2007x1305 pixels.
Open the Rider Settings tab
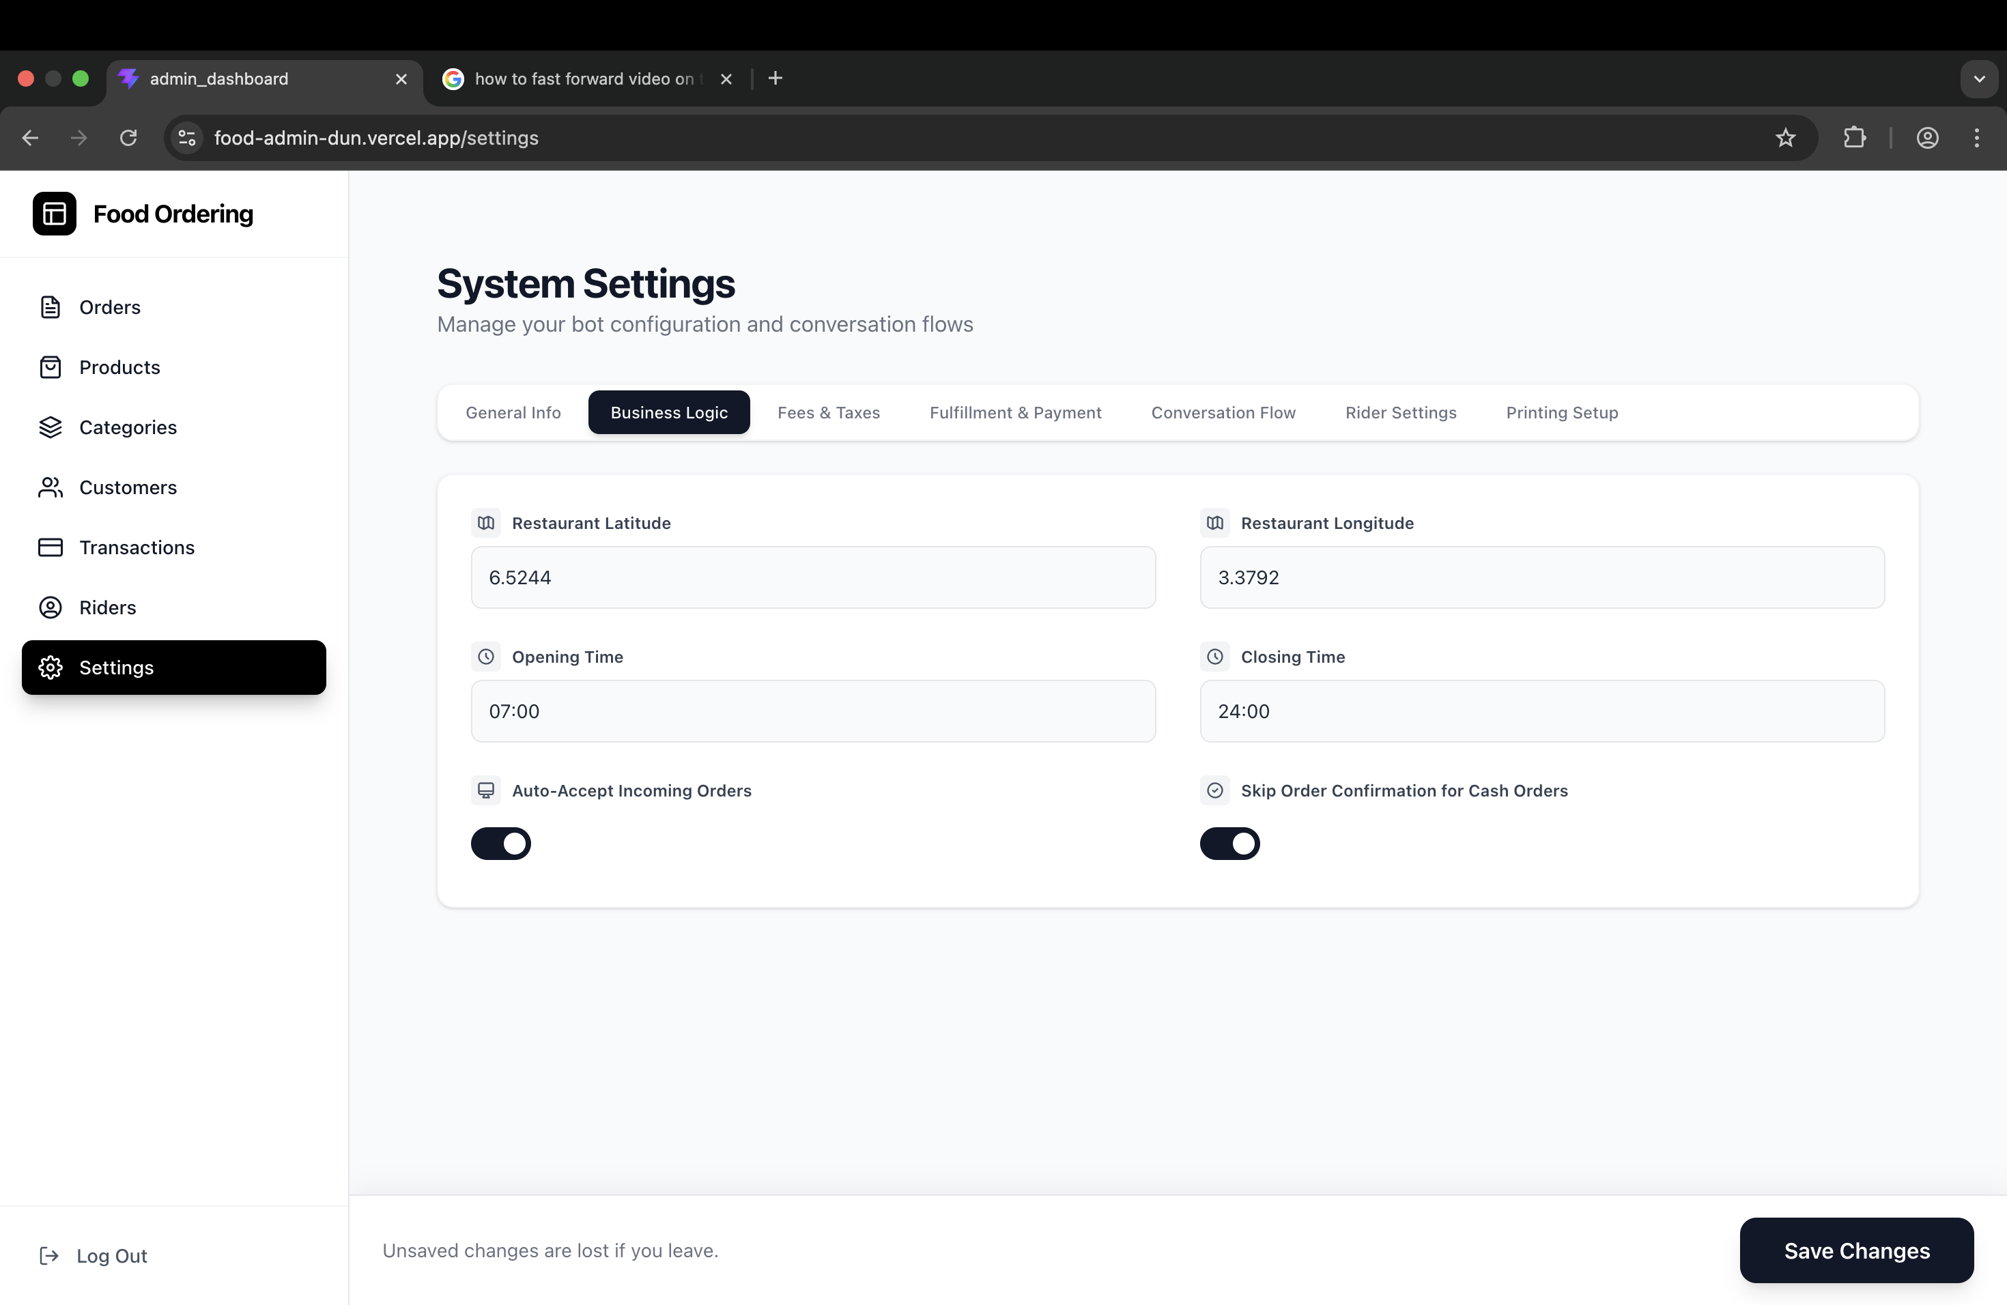[x=1401, y=412]
